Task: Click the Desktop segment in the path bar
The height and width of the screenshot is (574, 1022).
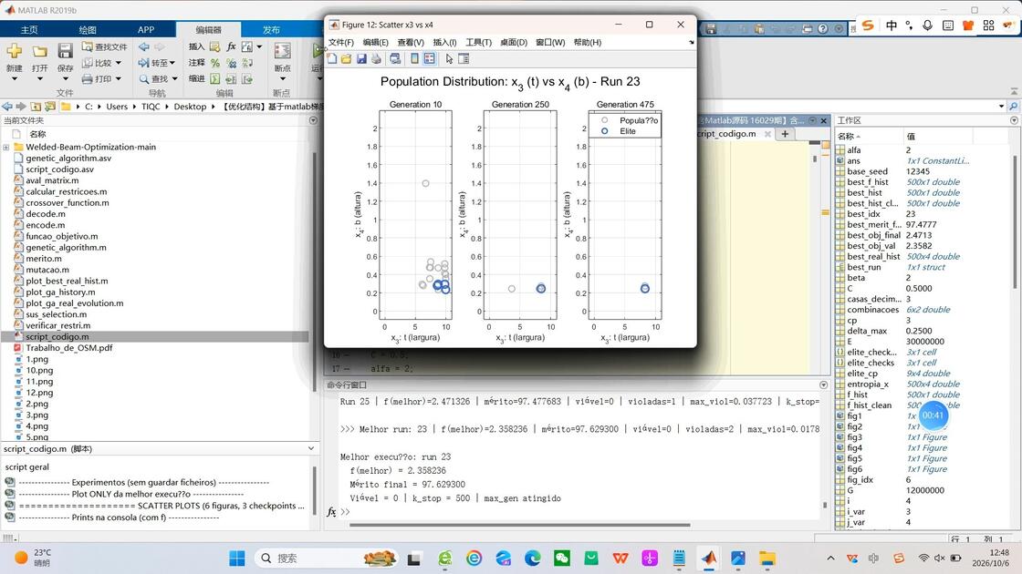Action: click(x=191, y=107)
